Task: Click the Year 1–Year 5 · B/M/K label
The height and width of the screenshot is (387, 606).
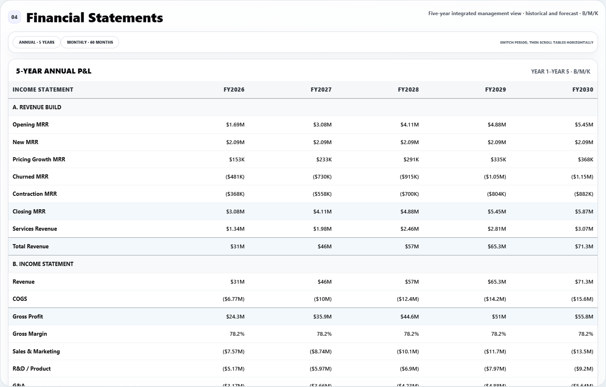Action: point(561,71)
